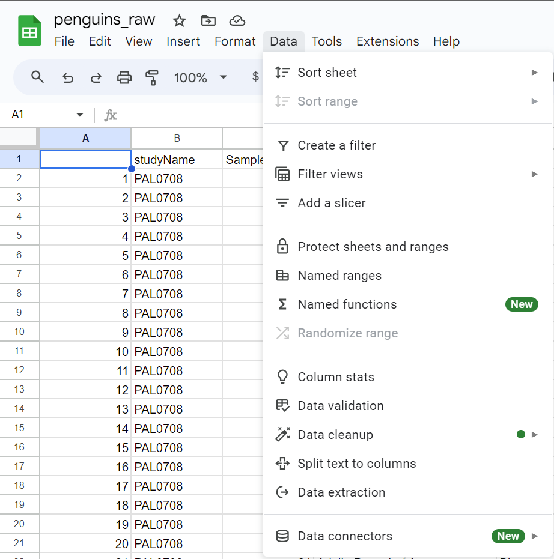Move the spreadsheet to a folder

(209, 20)
